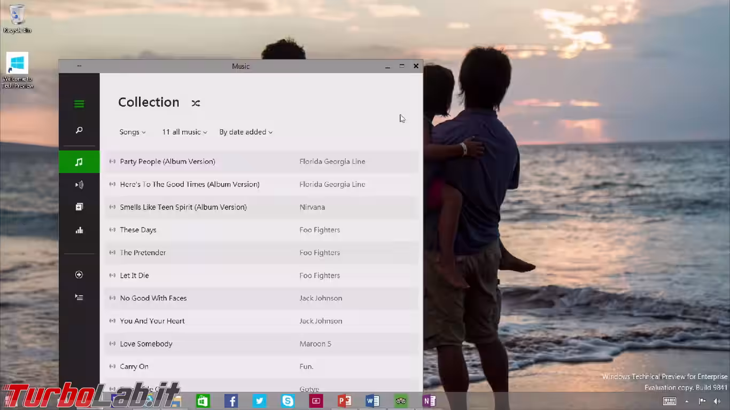
Task: Click the search magnifier icon in sidebar
Action: [79, 130]
